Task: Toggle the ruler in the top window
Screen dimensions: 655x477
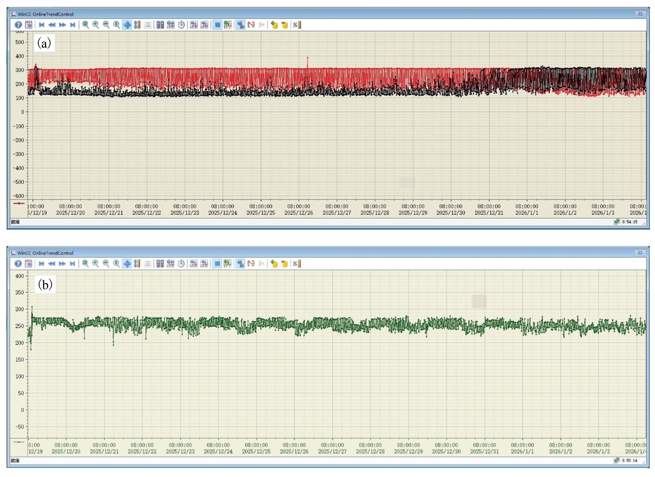Action: click(240, 25)
